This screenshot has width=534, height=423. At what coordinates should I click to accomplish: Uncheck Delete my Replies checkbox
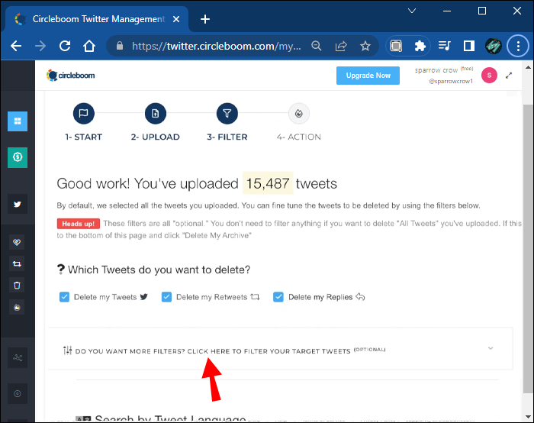(278, 297)
